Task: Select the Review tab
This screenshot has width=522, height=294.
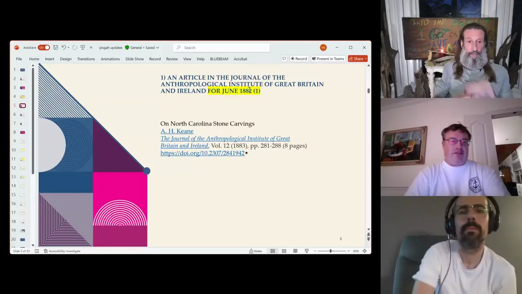Action: (172, 59)
